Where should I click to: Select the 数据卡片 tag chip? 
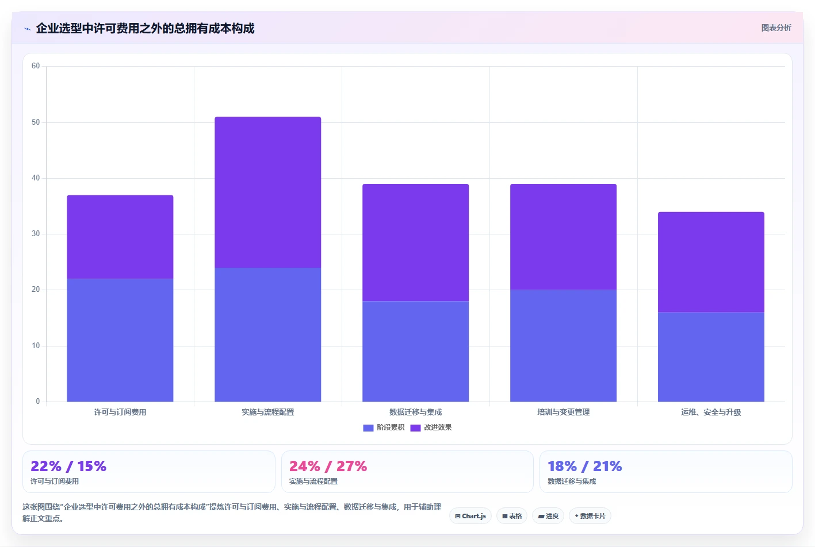tap(590, 516)
